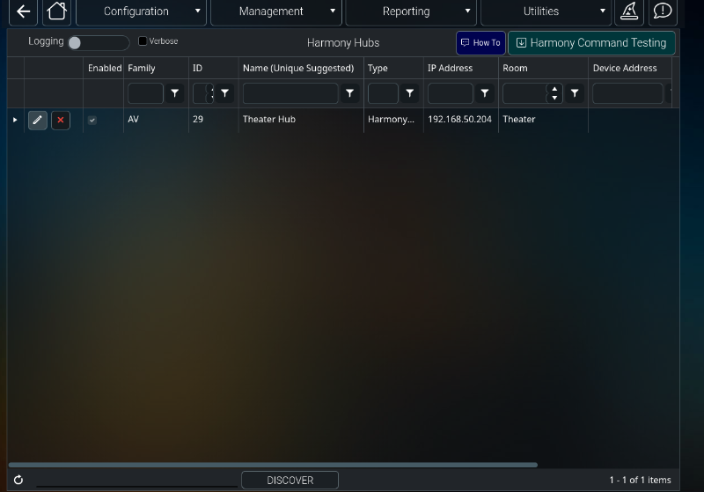704x492 pixels.
Task: Click the Device Address filter box
Action: [627, 93]
